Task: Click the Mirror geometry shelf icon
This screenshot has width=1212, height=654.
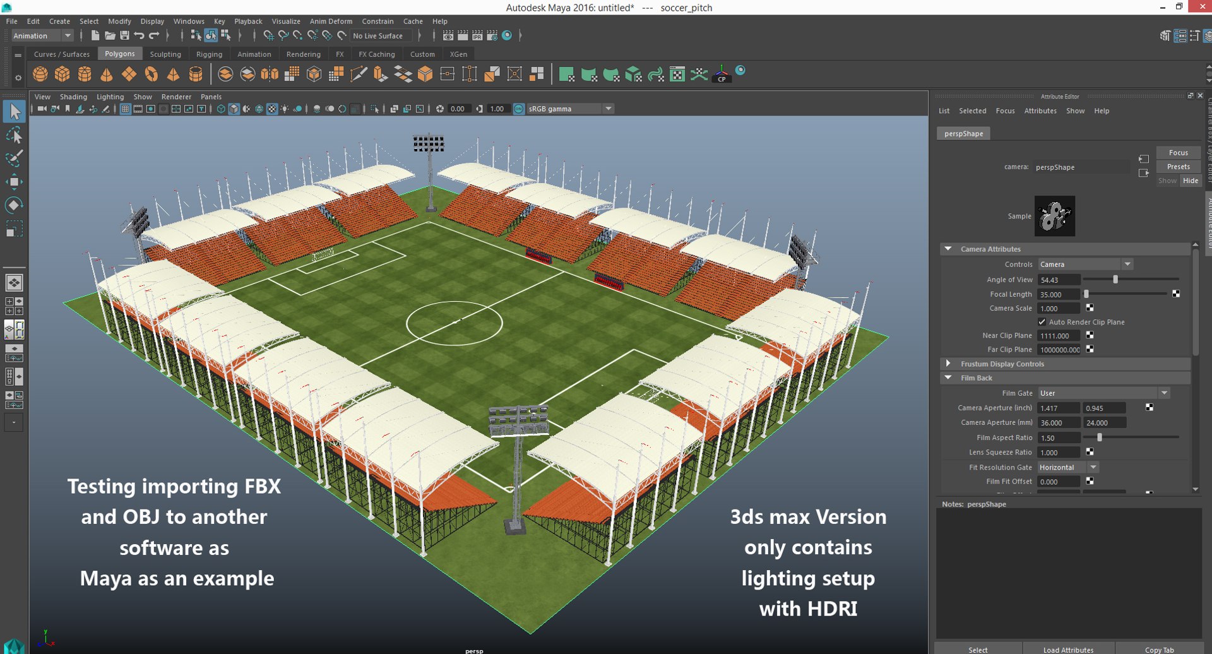Action: (270, 74)
